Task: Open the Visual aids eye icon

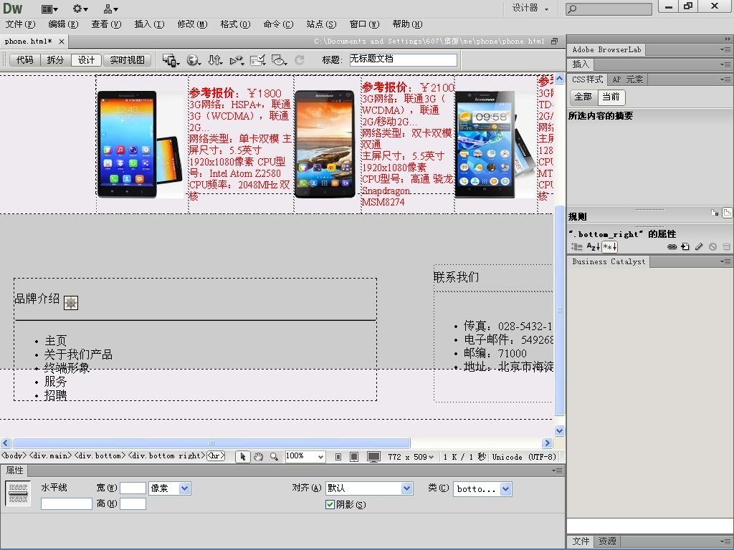Action: (279, 60)
